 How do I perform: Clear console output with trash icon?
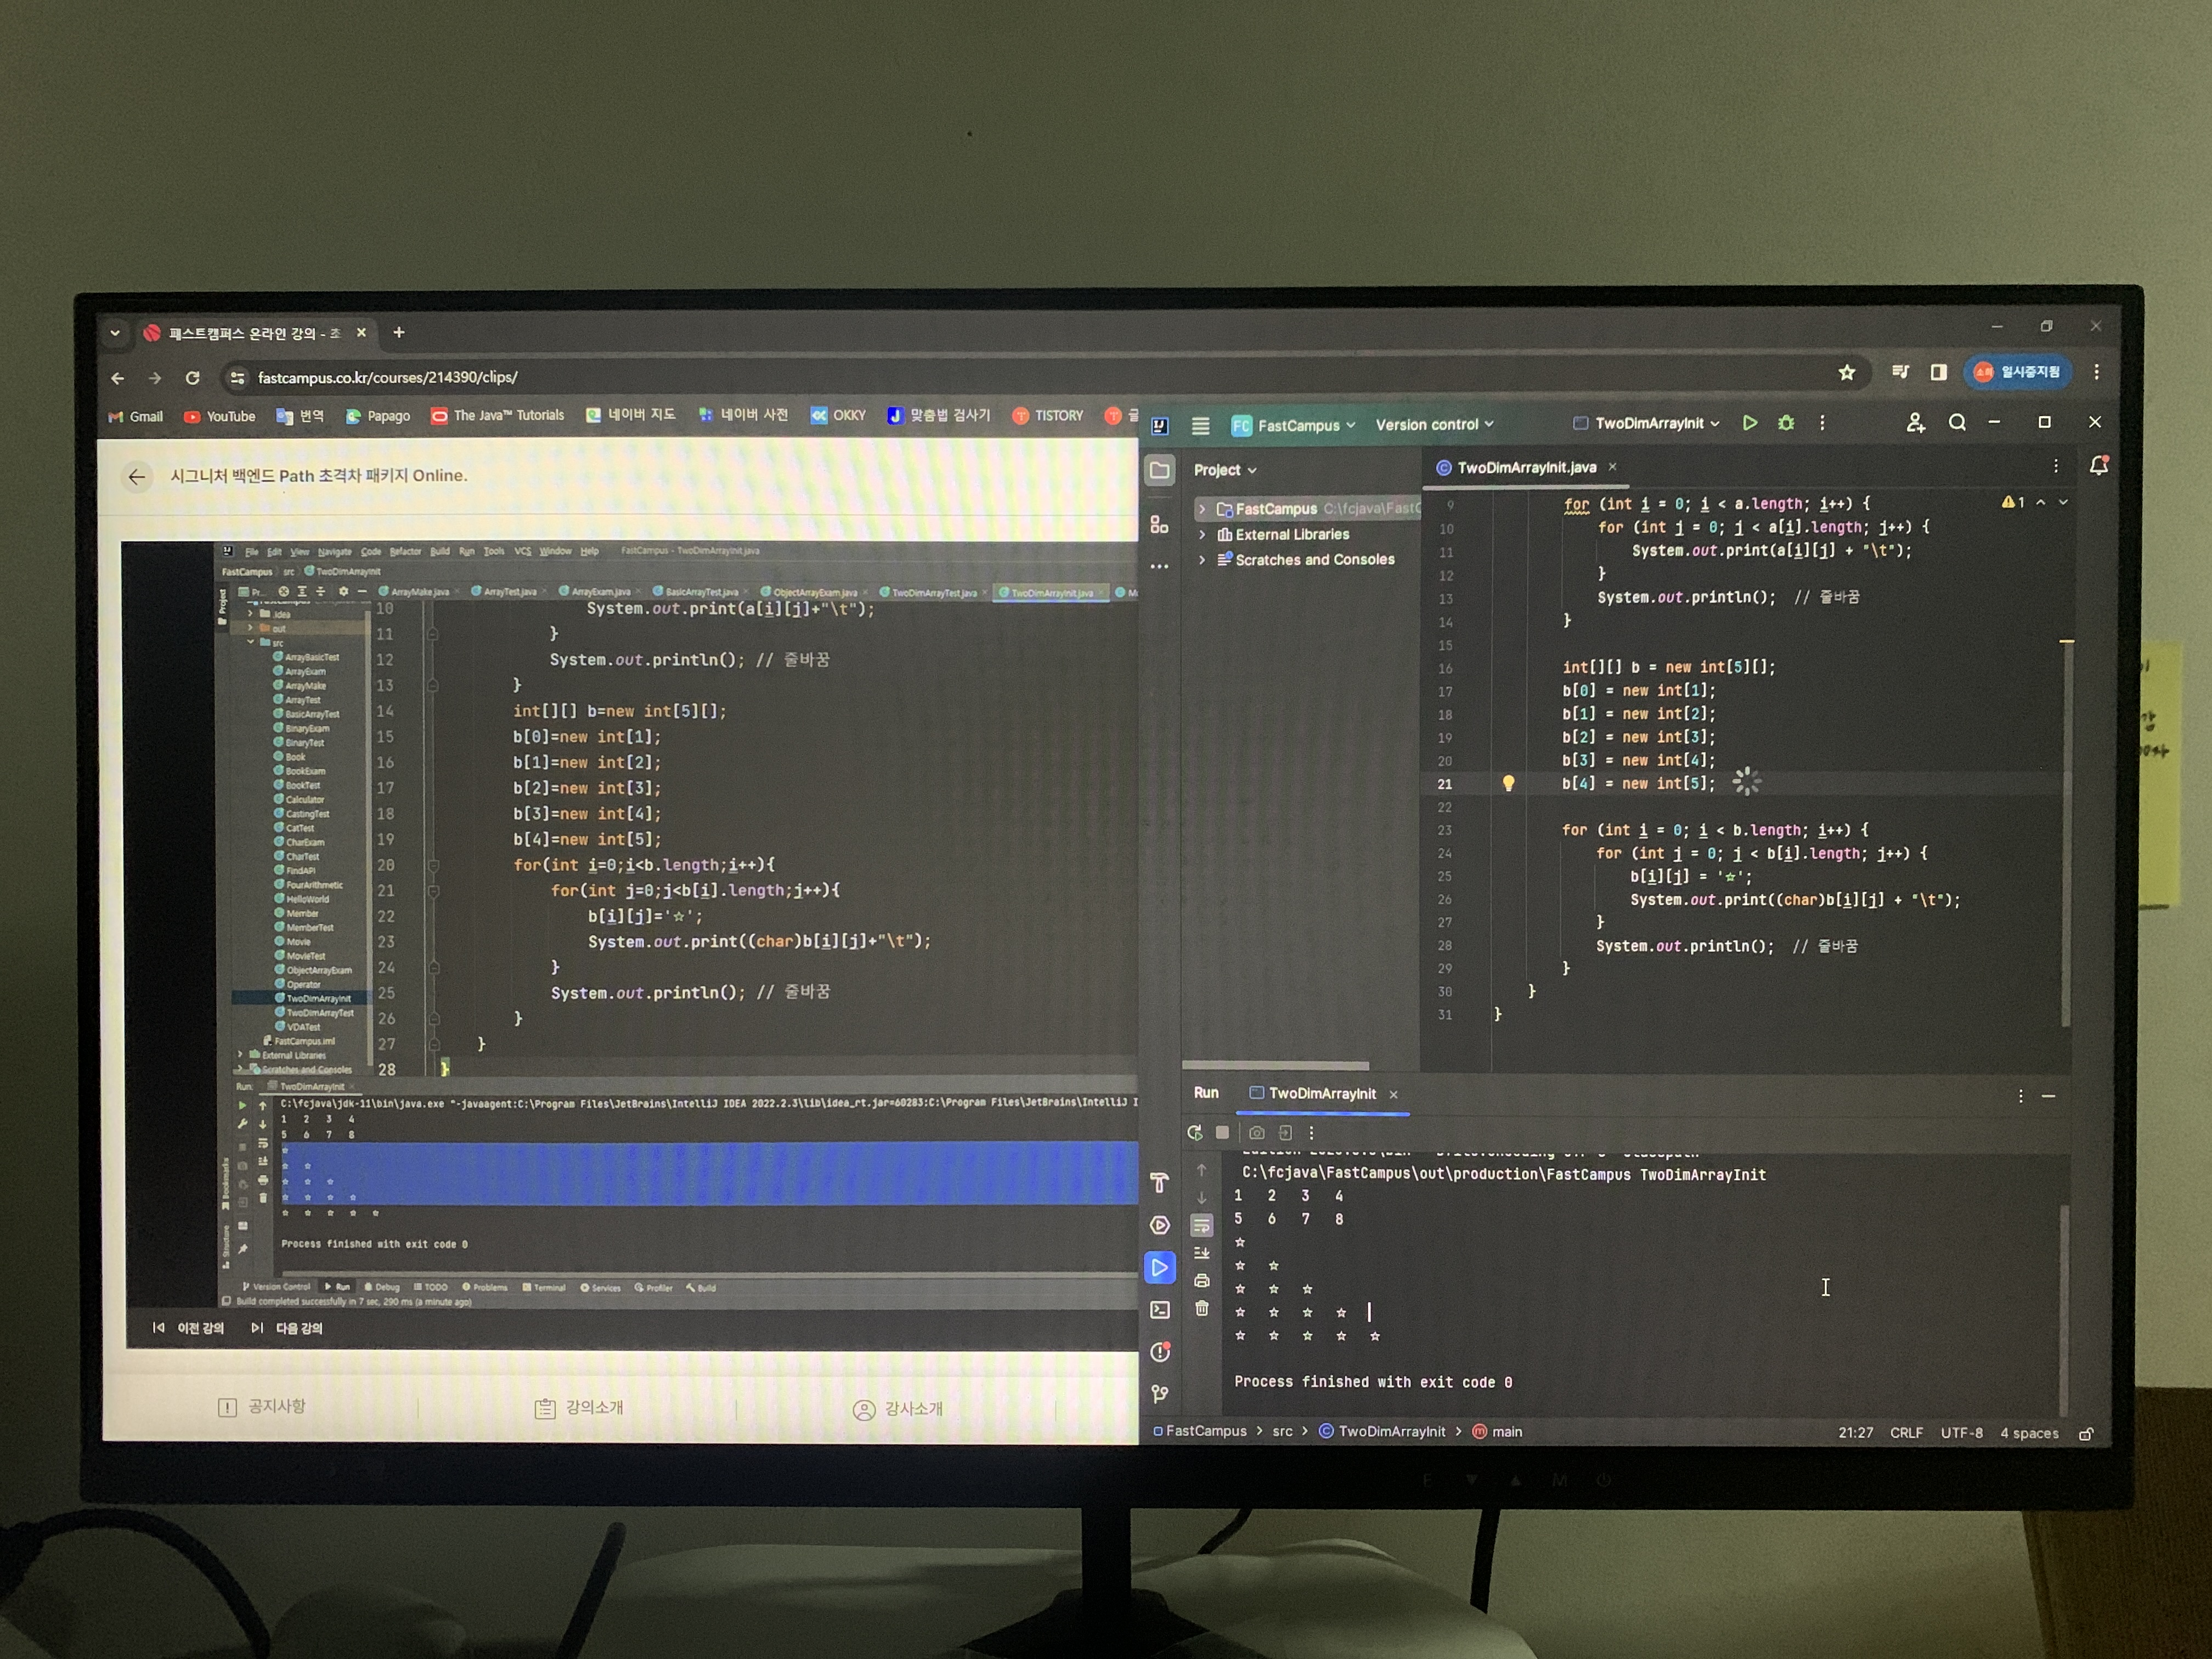[1202, 1309]
